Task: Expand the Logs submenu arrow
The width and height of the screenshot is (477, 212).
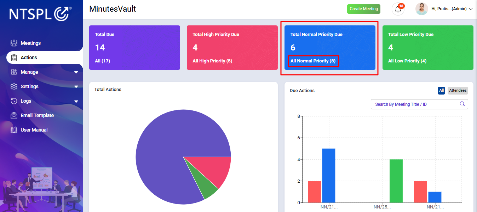Action: [x=76, y=101]
